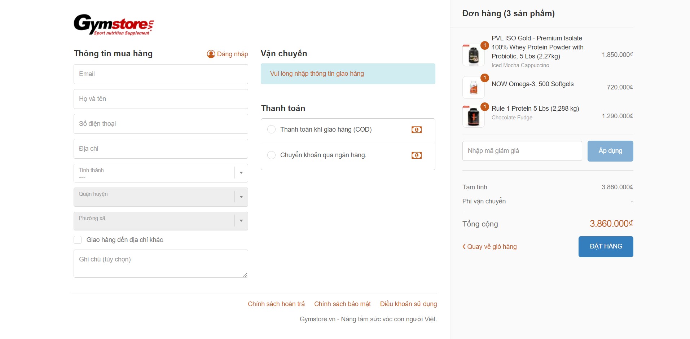Go back via Quay về giỏ hàng

489,247
